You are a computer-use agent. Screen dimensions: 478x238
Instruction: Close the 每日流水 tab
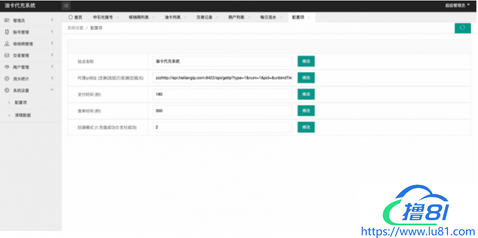click(281, 18)
